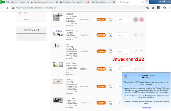The height and width of the screenshot is (111, 171).
Task: Click APPROVED badge of Ariston Fridge ad
Action: [x=101, y=35]
